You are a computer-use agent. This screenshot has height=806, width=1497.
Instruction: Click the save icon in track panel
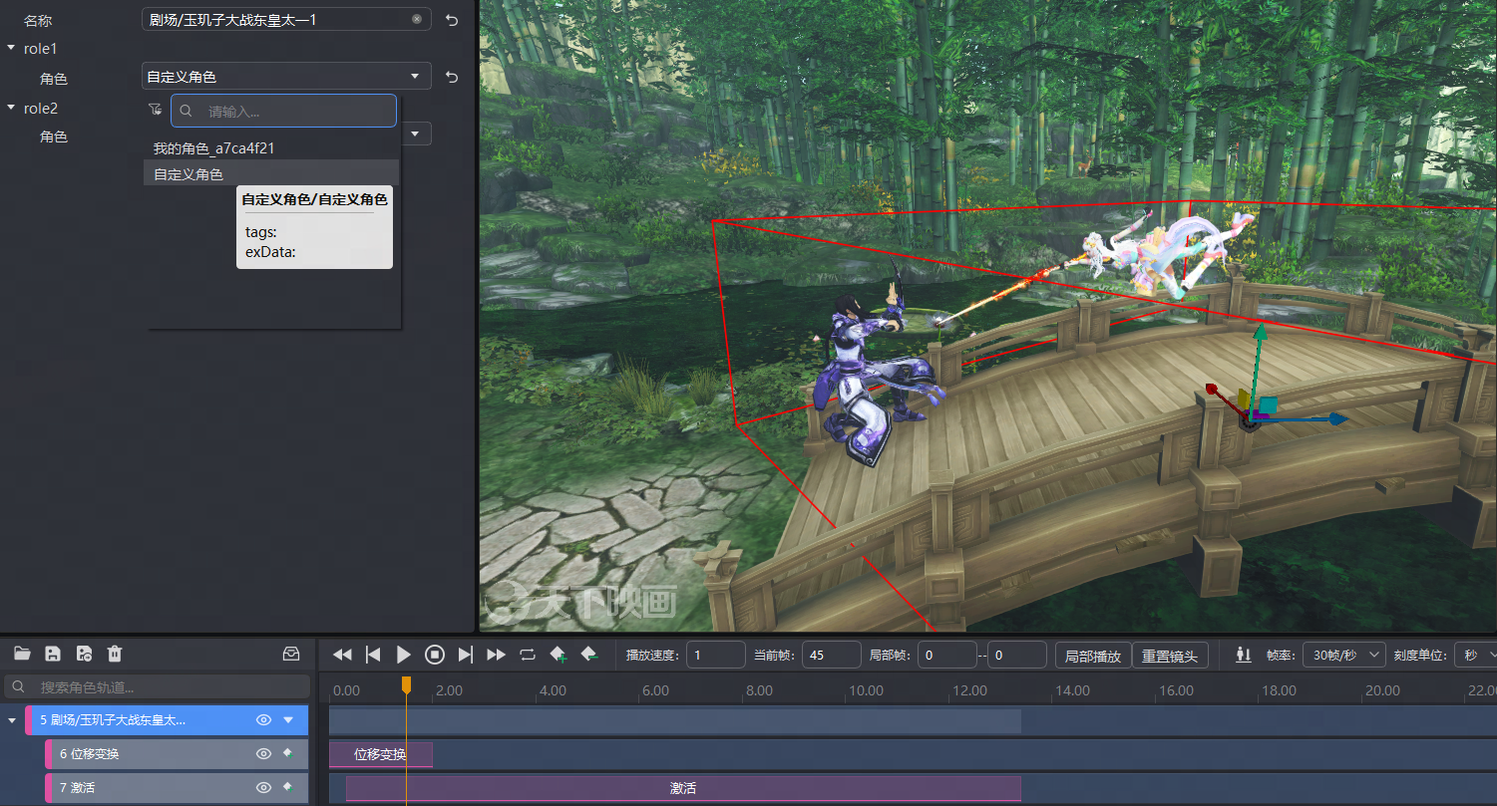click(x=53, y=654)
